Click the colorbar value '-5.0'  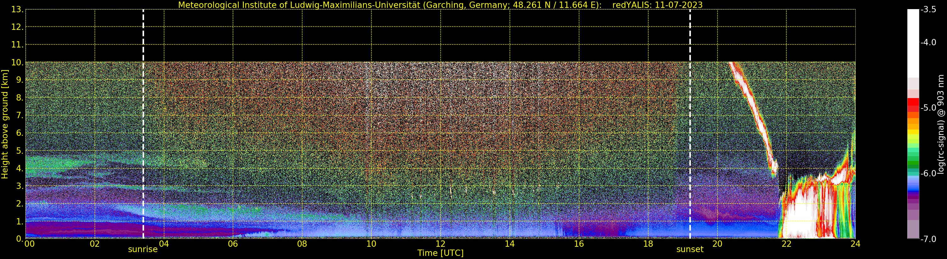(x=928, y=107)
